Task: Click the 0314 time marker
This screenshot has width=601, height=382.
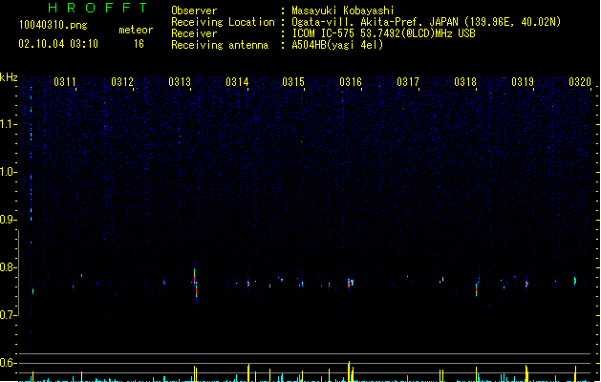Action: [x=237, y=82]
